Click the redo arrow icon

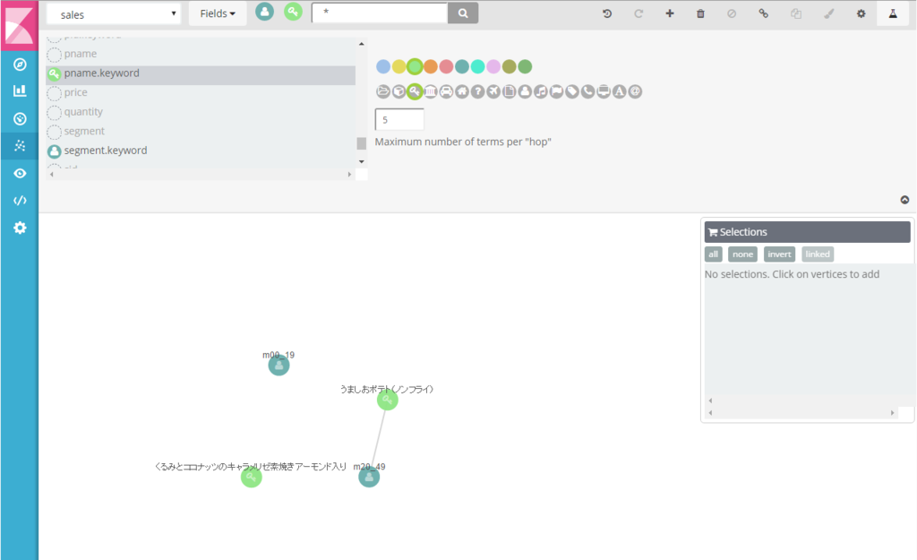click(638, 13)
